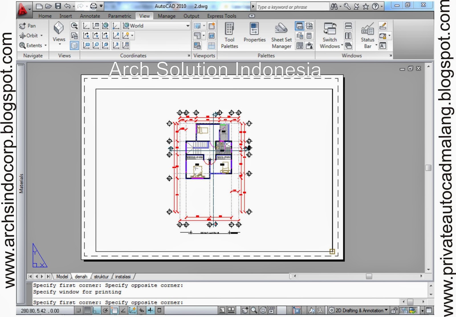Click the UCS Z-Axis Vector icon
The height and width of the screenshot is (317, 456).
point(116,36)
